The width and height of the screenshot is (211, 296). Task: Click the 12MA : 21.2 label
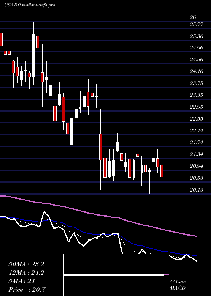[26, 273]
